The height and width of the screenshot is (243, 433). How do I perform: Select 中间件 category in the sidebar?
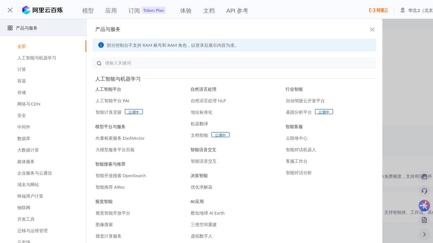click(24, 127)
